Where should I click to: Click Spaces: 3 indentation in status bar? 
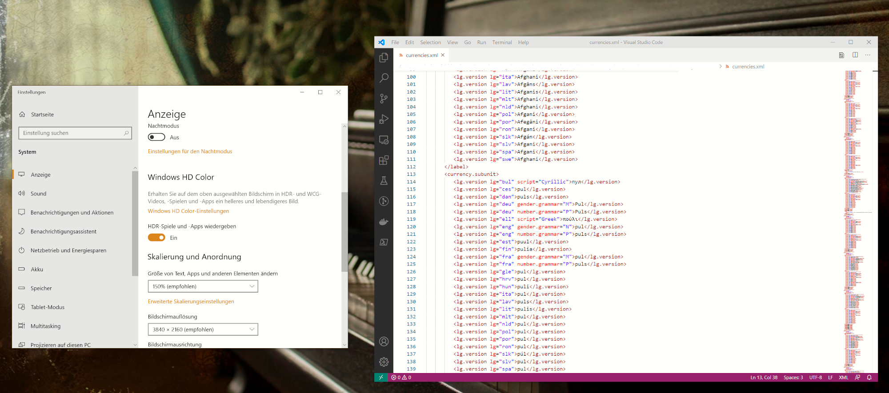(x=793, y=377)
